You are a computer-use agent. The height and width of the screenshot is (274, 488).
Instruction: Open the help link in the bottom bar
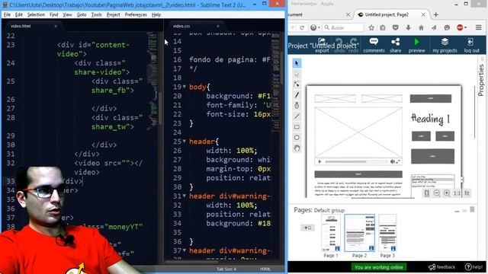(x=474, y=267)
